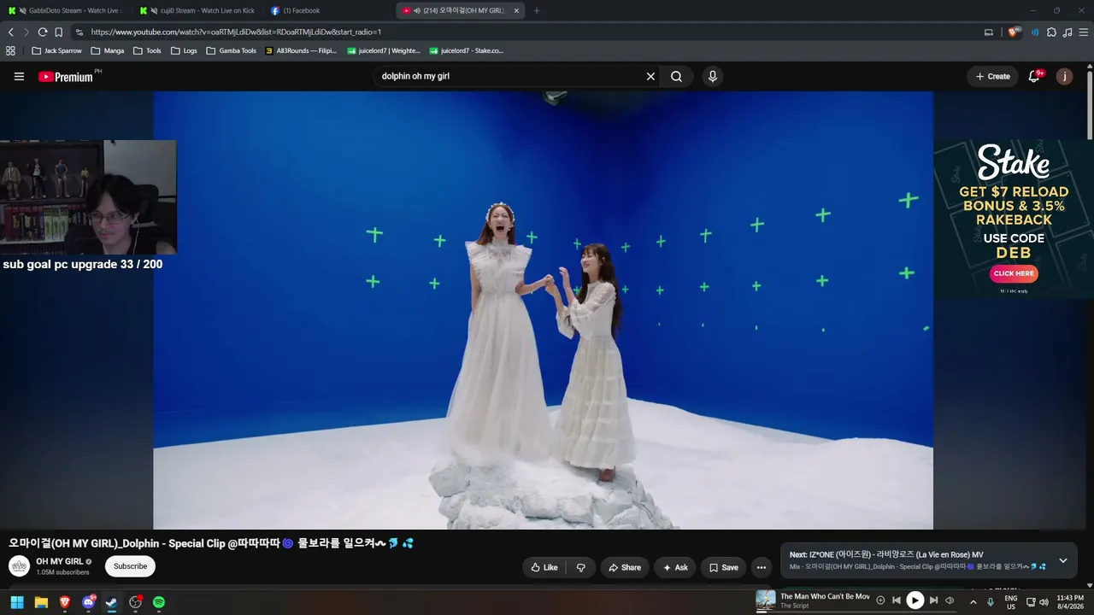Go back in the browser
Viewport: 1094px width, 615px height.
(x=11, y=32)
